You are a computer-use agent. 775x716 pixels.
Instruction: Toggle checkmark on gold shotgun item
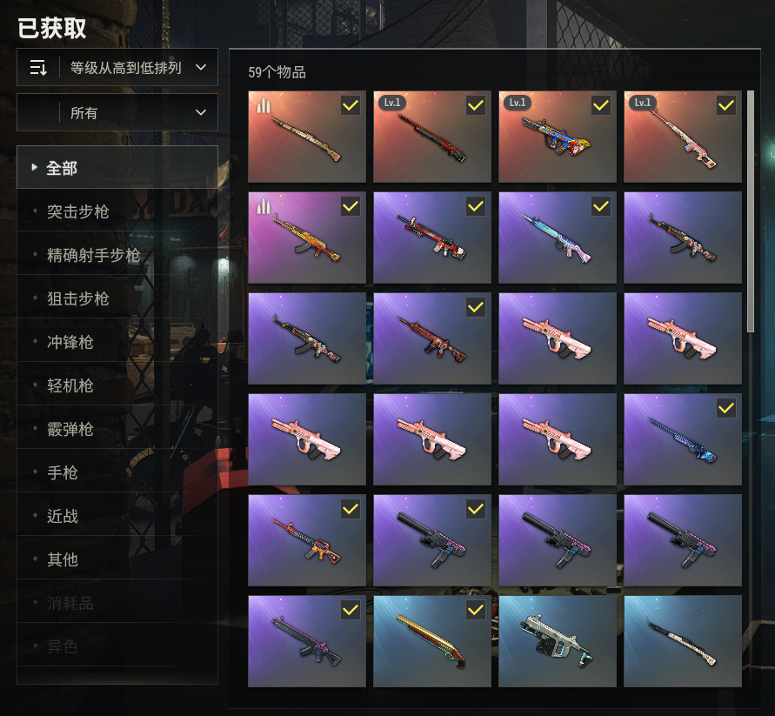point(476,610)
